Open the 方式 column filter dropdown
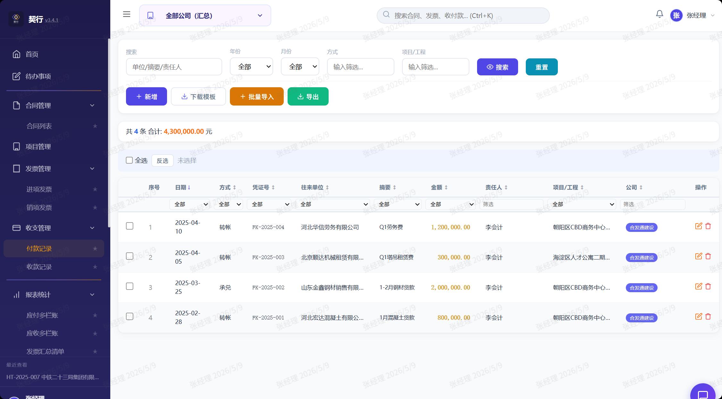 pyautogui.click(x=228, y=204)
